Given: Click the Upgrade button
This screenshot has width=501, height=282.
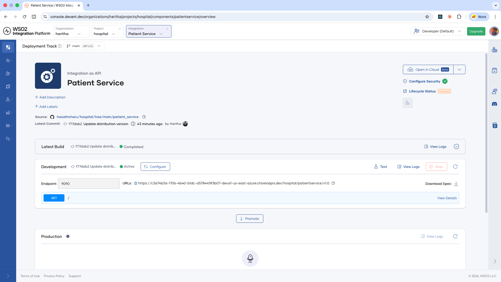Looking at the screenshot, I should click(476, 31).
